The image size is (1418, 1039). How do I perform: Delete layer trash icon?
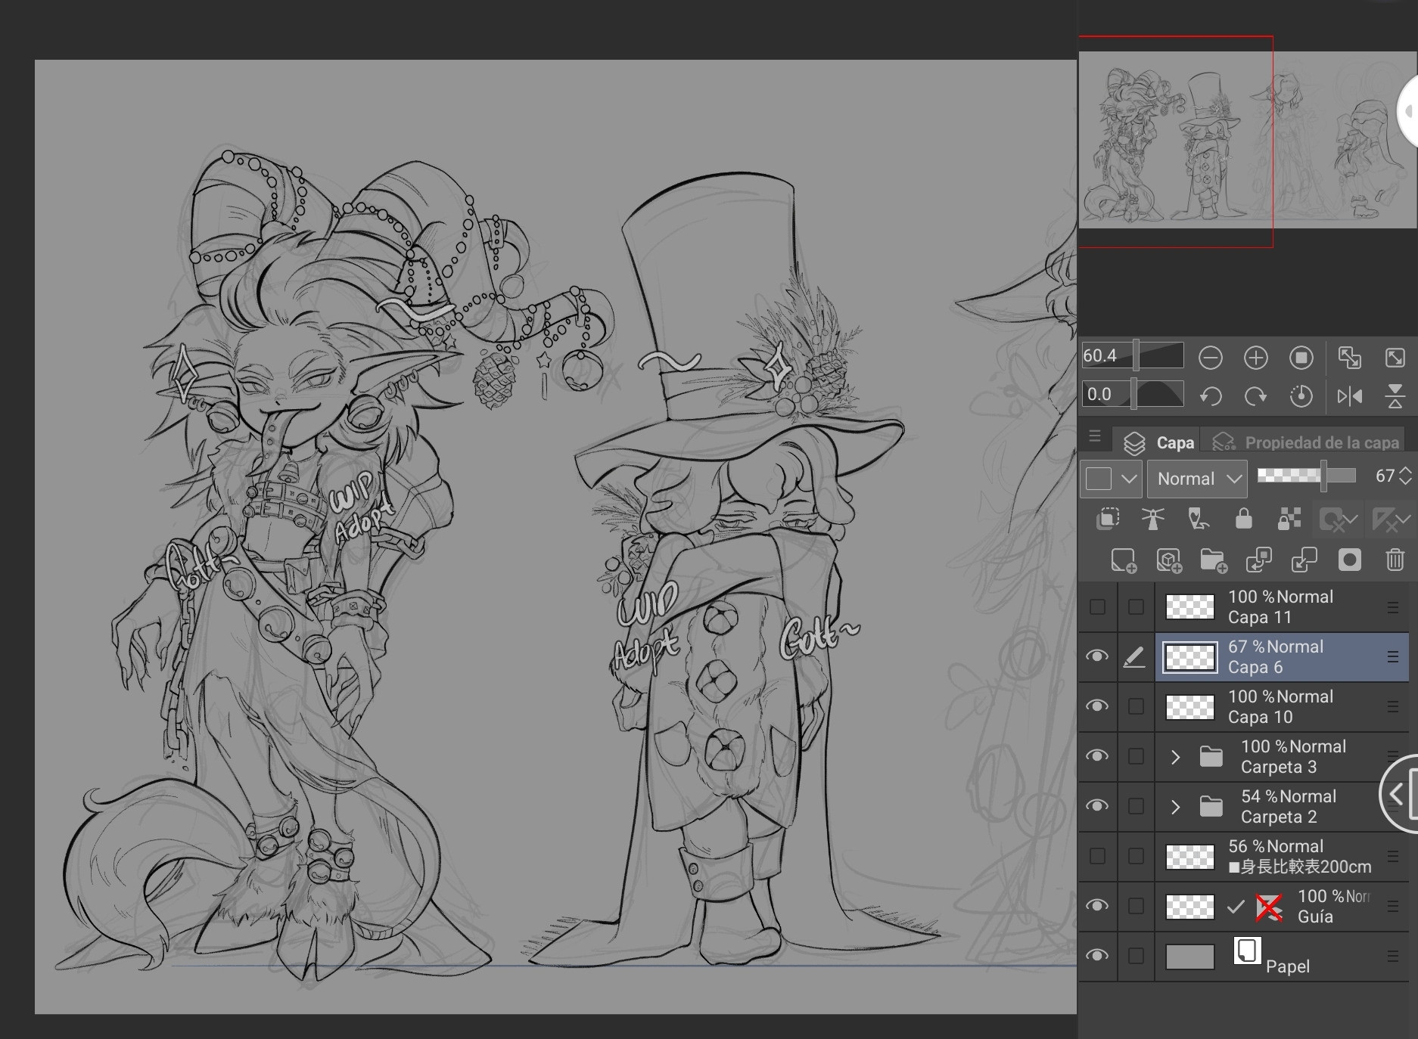[x=1395, y=560]
